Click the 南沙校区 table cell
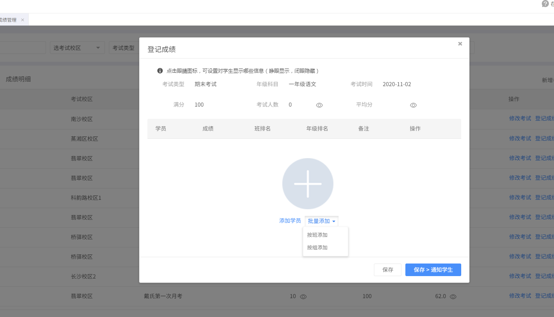554x317 pixels. click(x=82, y=119)
